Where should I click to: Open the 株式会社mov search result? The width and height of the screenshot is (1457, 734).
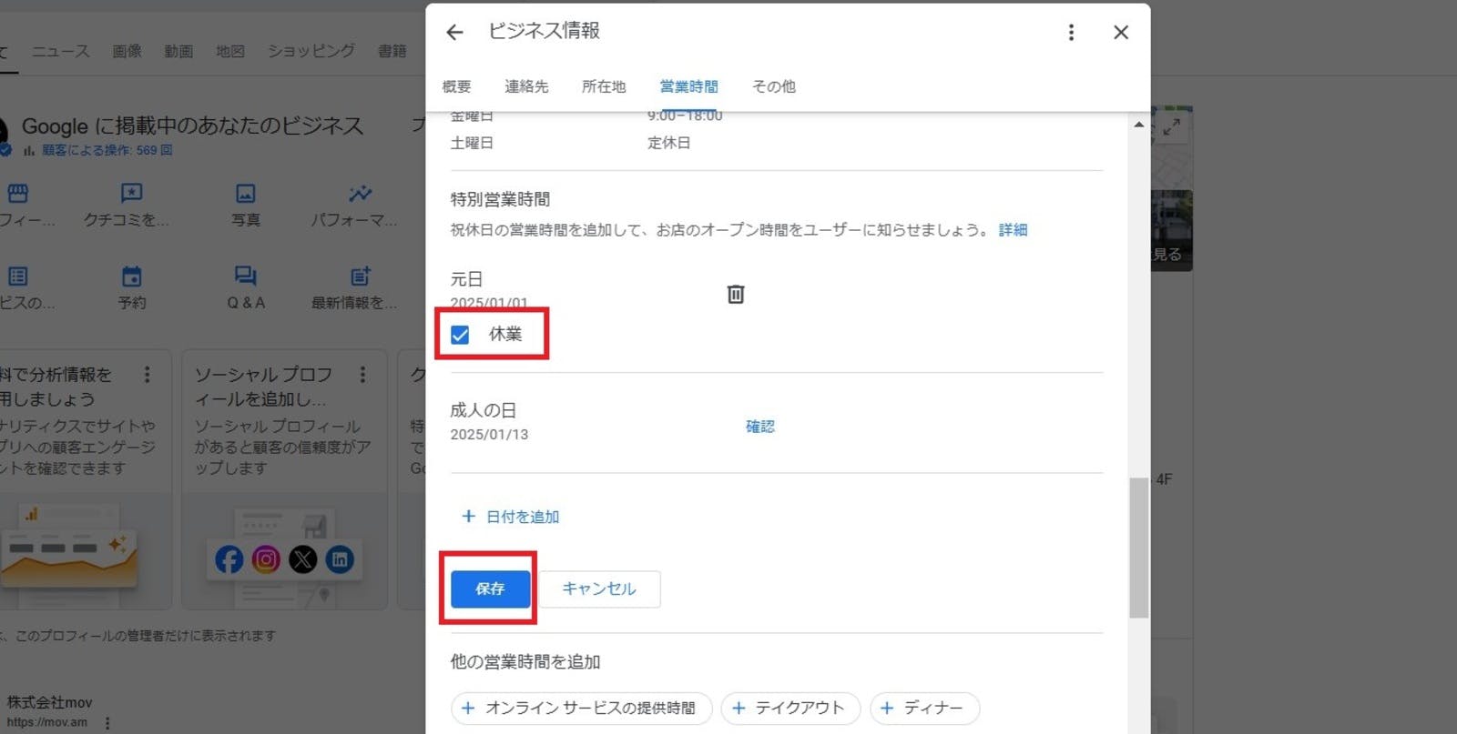click(x=49, y=702)
